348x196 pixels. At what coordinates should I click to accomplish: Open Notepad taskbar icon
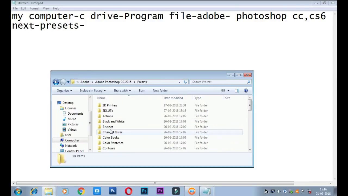click(x=207, y=191)
